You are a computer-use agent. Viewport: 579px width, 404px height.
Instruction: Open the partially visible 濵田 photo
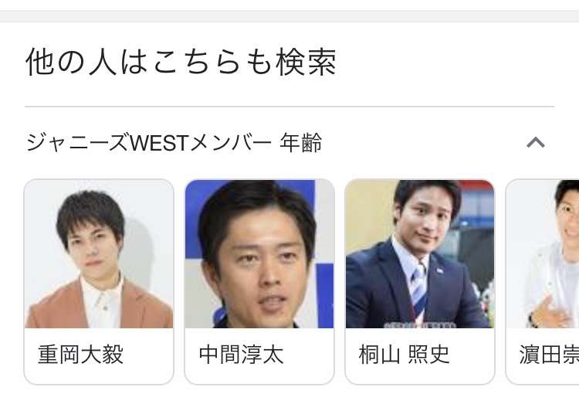[543, 254]
